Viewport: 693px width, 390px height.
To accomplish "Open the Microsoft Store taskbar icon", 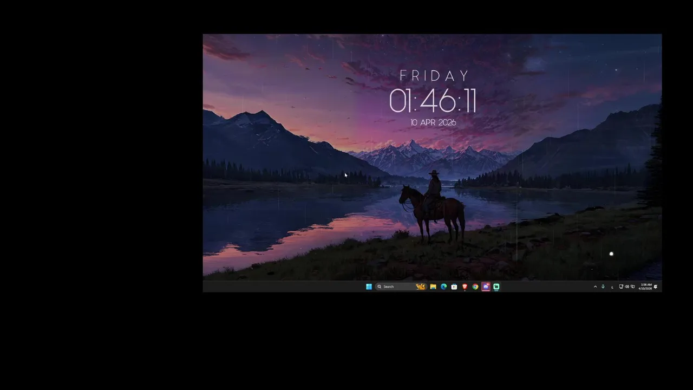I will [x=454, y=287].
